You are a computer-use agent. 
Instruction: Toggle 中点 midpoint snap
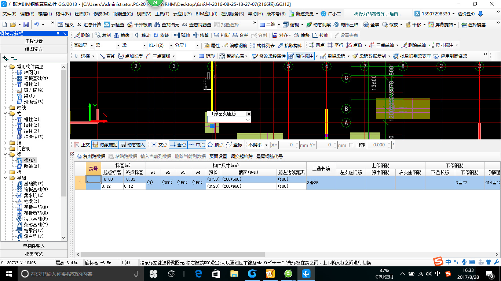click(197, 145)
